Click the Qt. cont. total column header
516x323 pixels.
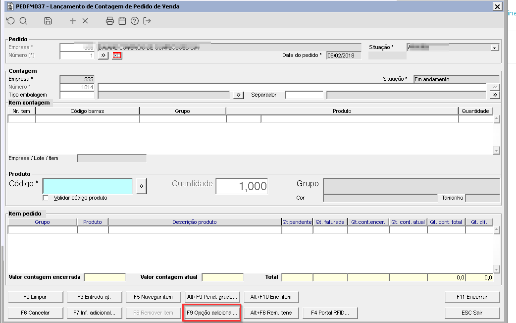(446, 222)
